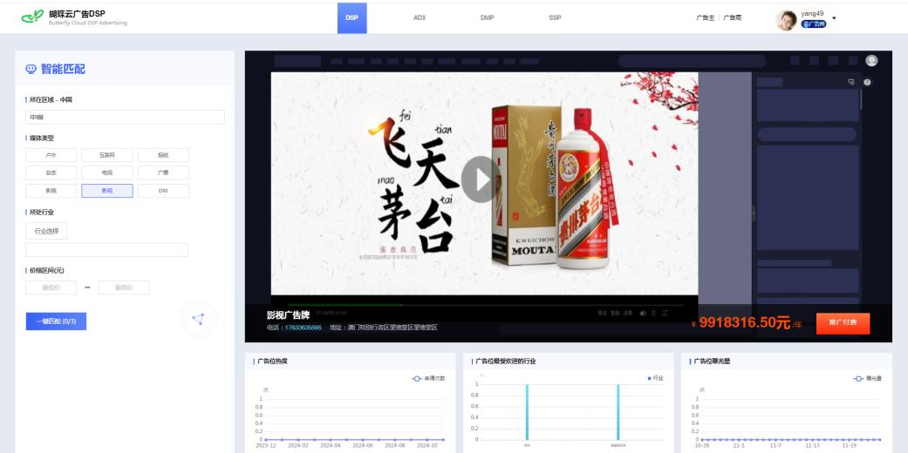Open the user account dropdown arrow
908x453 pixels.
click(834, 18)
